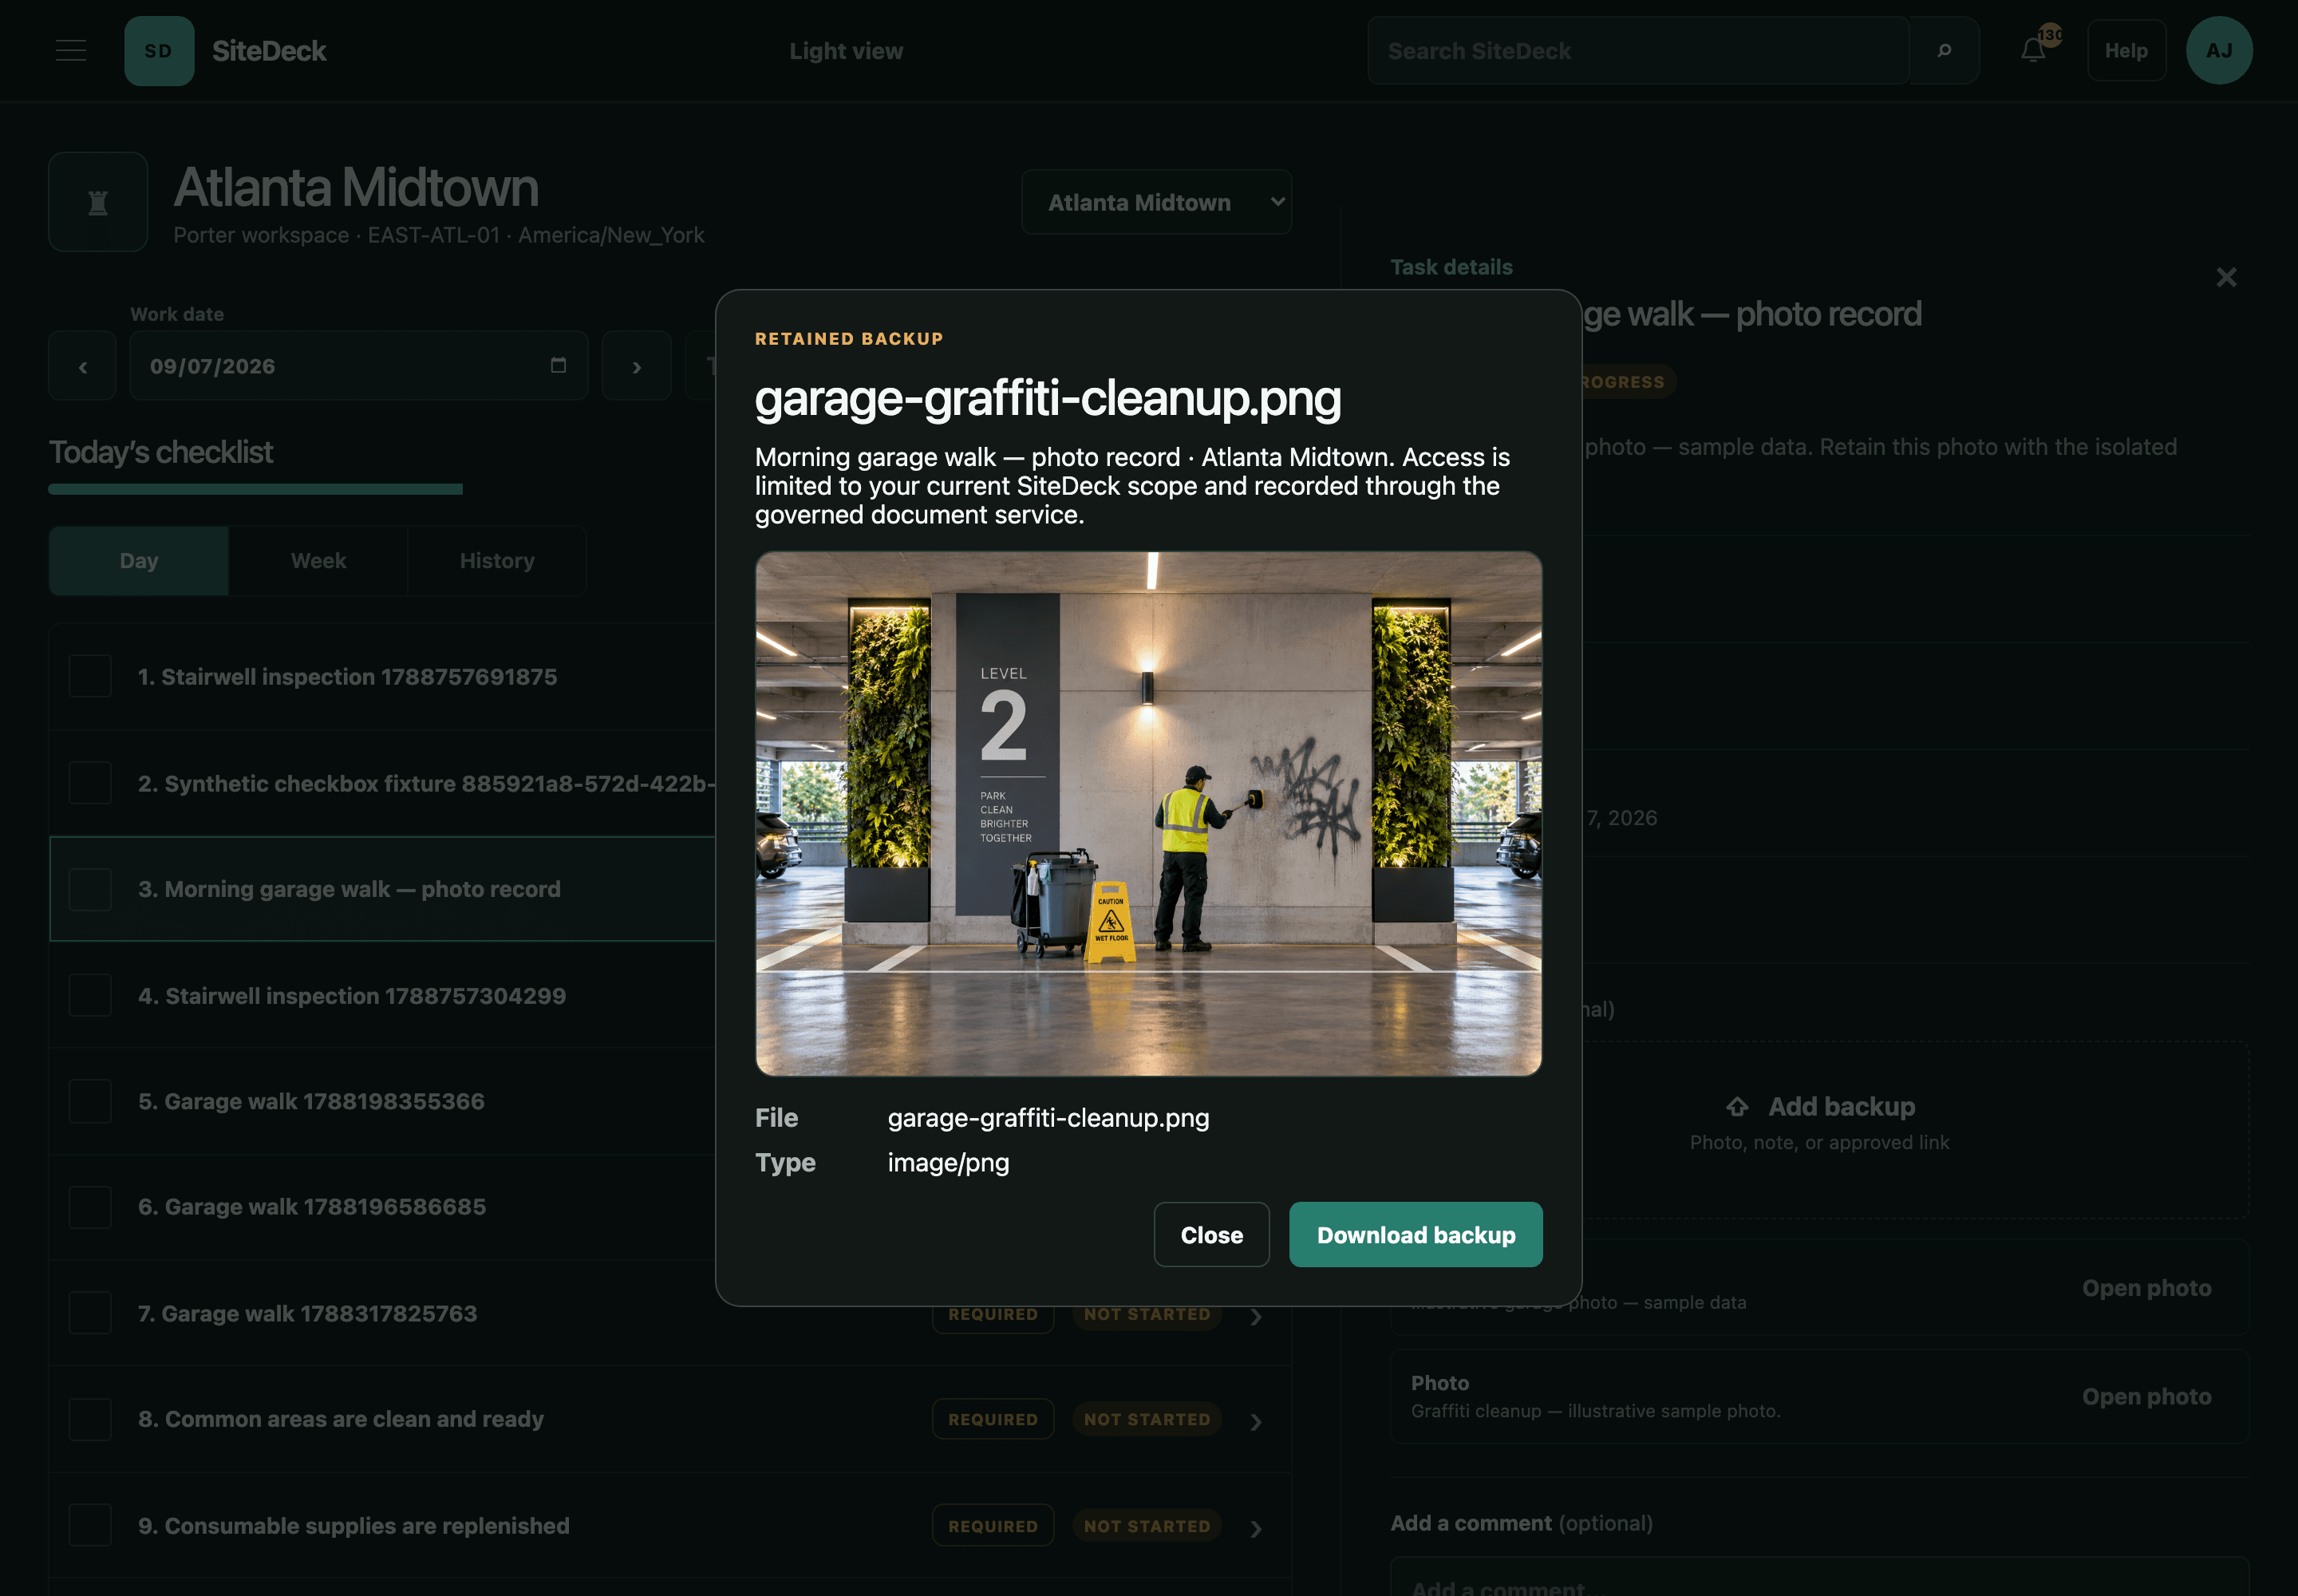Click REQUIRED badge on Consumable supplies row
The height and width of the screenshot is (1596, 2298).
coord(993,1526)
